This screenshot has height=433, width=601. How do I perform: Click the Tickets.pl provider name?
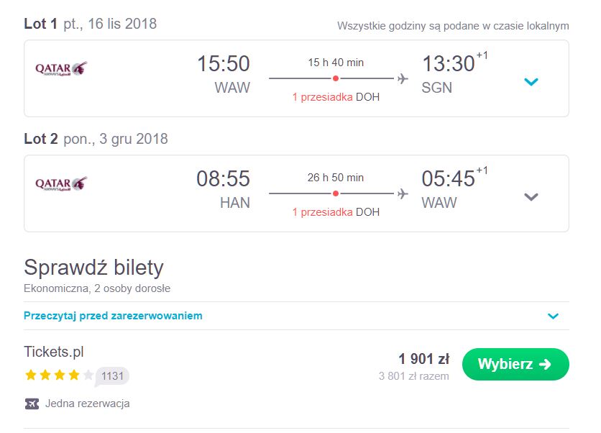tap(54, 352)
